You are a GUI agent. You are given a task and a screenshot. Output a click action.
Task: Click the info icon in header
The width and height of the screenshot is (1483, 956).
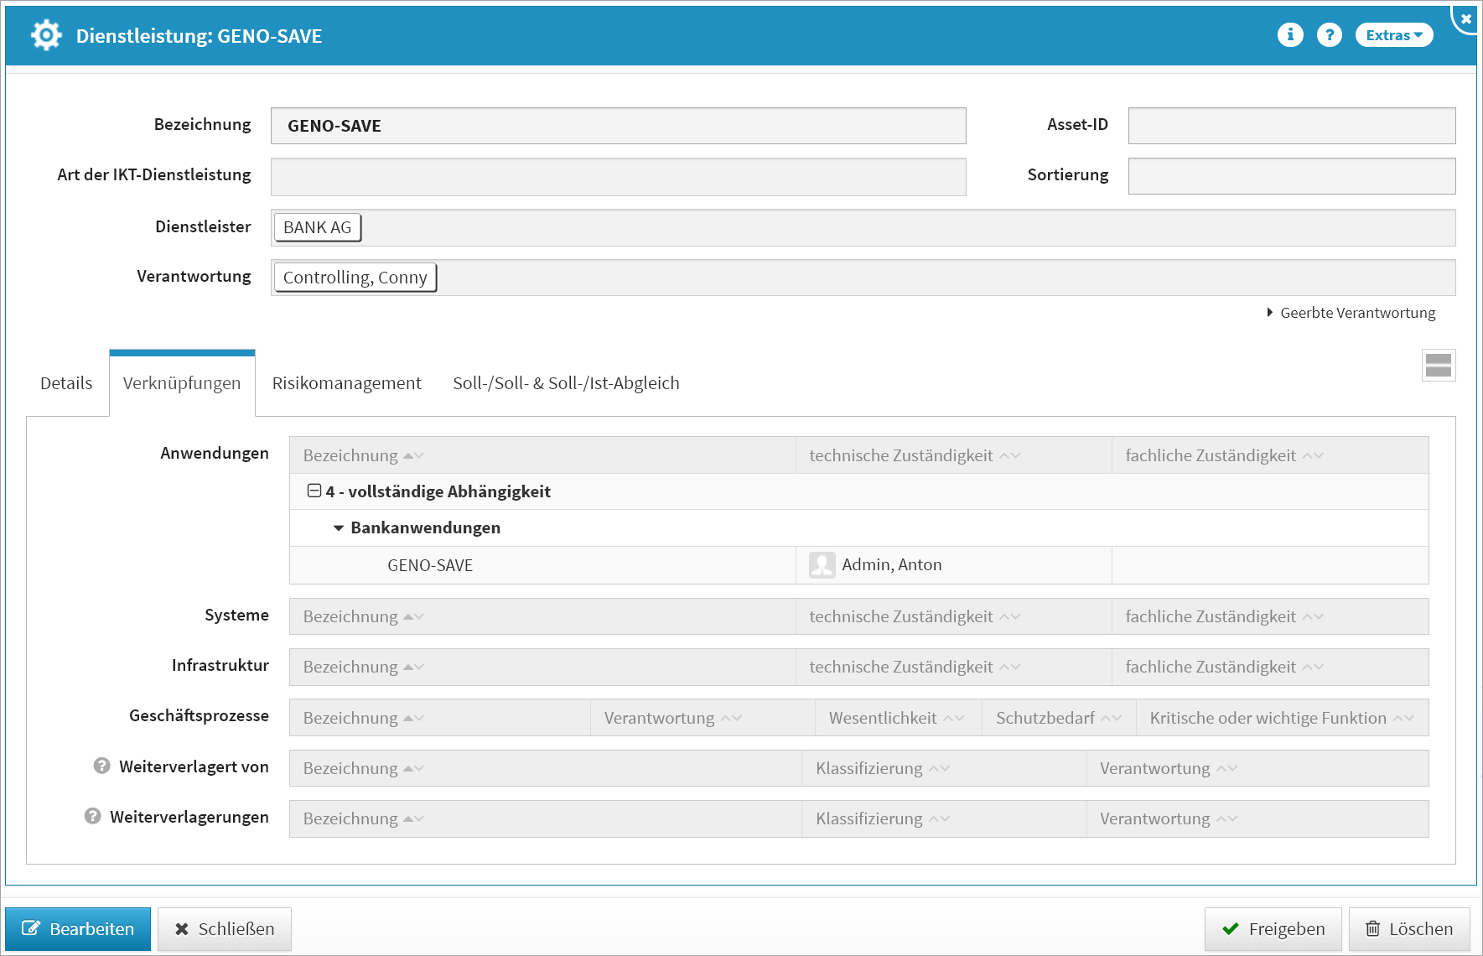[1289, 35]
